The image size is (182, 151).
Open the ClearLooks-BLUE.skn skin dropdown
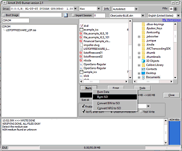tap(143, 15)
